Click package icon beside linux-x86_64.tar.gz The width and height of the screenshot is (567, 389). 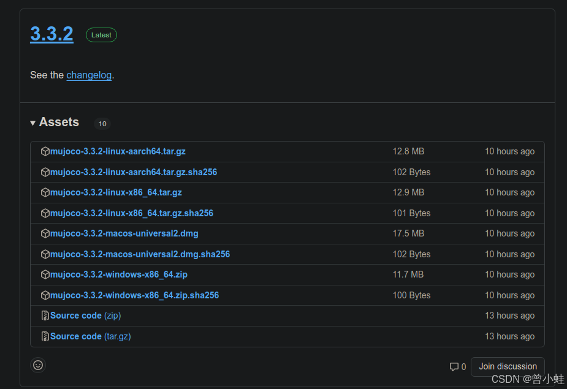click(x=45, y=193)
